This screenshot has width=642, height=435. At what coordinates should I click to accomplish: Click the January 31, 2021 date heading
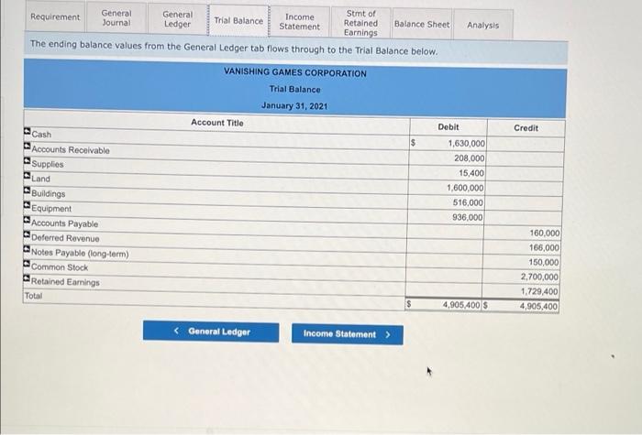pyautogui.click(x=294, y=106)
